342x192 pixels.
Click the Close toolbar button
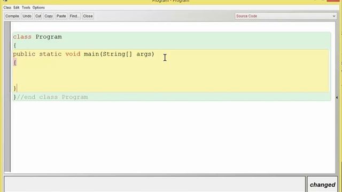88,16
